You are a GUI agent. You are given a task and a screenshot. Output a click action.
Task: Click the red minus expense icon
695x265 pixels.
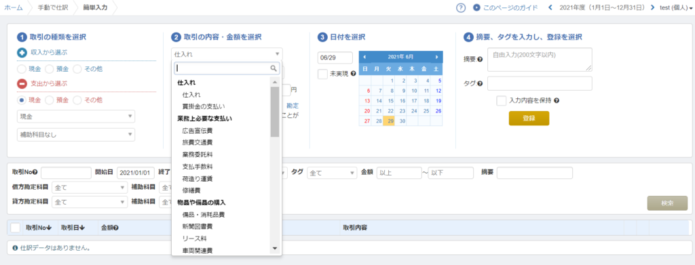(x=22, y=83)
